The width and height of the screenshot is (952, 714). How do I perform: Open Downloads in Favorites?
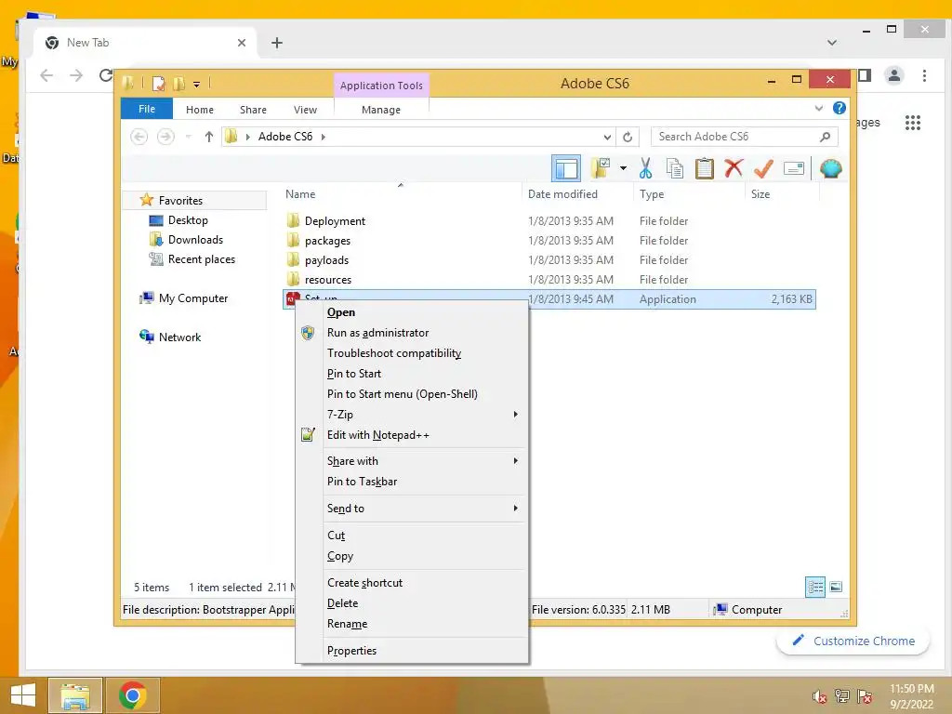(x=195, y=239)
